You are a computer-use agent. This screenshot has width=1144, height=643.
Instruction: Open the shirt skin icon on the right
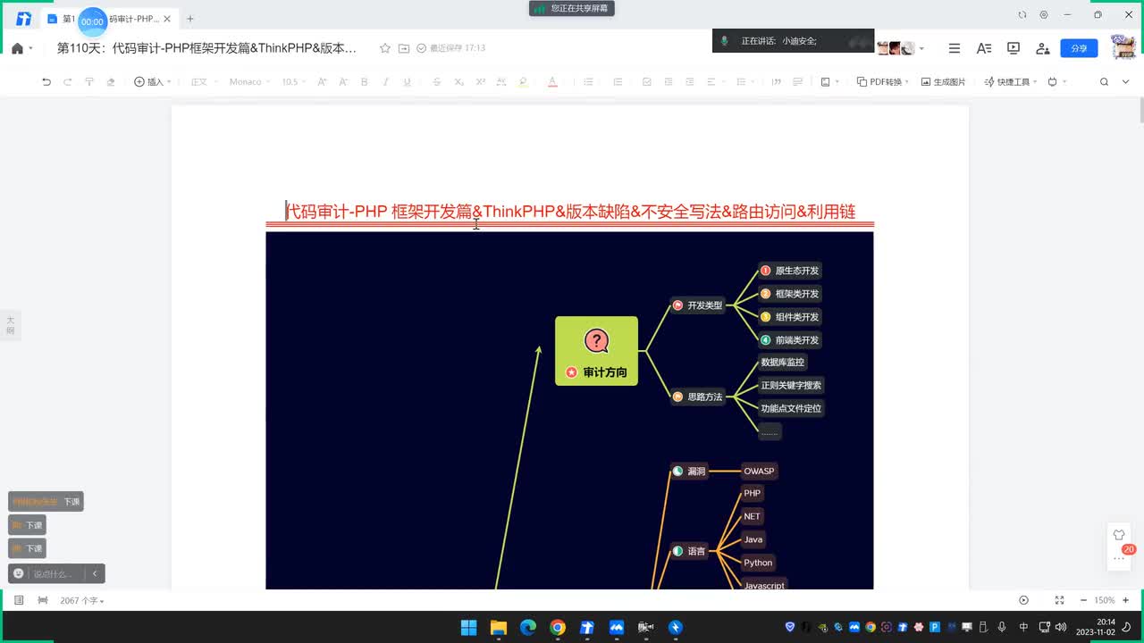(1118, 535)
